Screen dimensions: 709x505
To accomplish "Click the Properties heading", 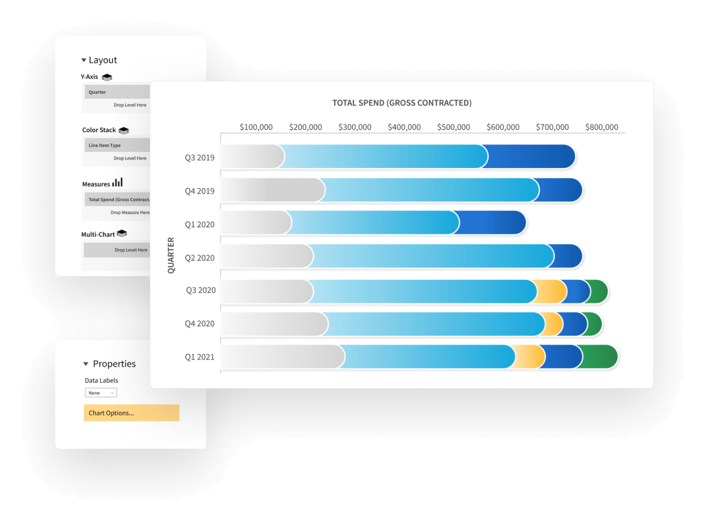I will [x=114, y=364].
